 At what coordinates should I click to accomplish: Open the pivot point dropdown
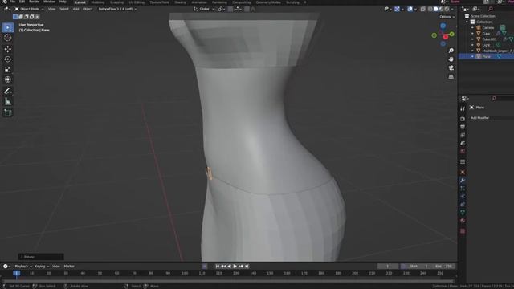[x=222, y=9]
